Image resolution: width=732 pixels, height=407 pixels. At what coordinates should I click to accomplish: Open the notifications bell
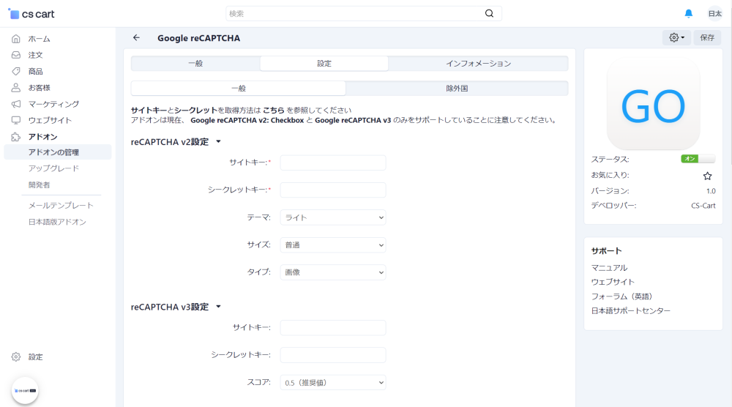(x=688, y=13)
